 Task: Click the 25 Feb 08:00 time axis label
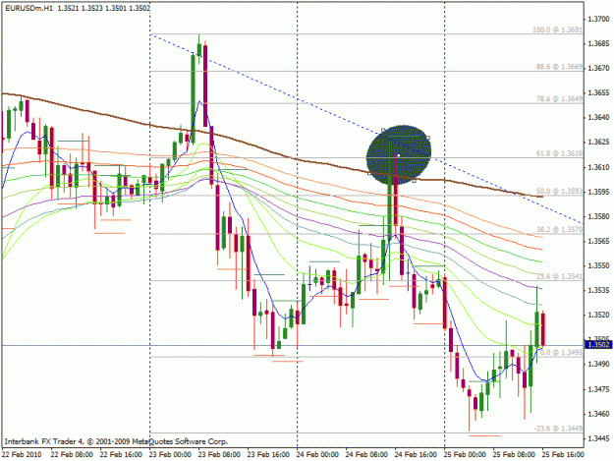pyautogui.click(x=514, y=454)
